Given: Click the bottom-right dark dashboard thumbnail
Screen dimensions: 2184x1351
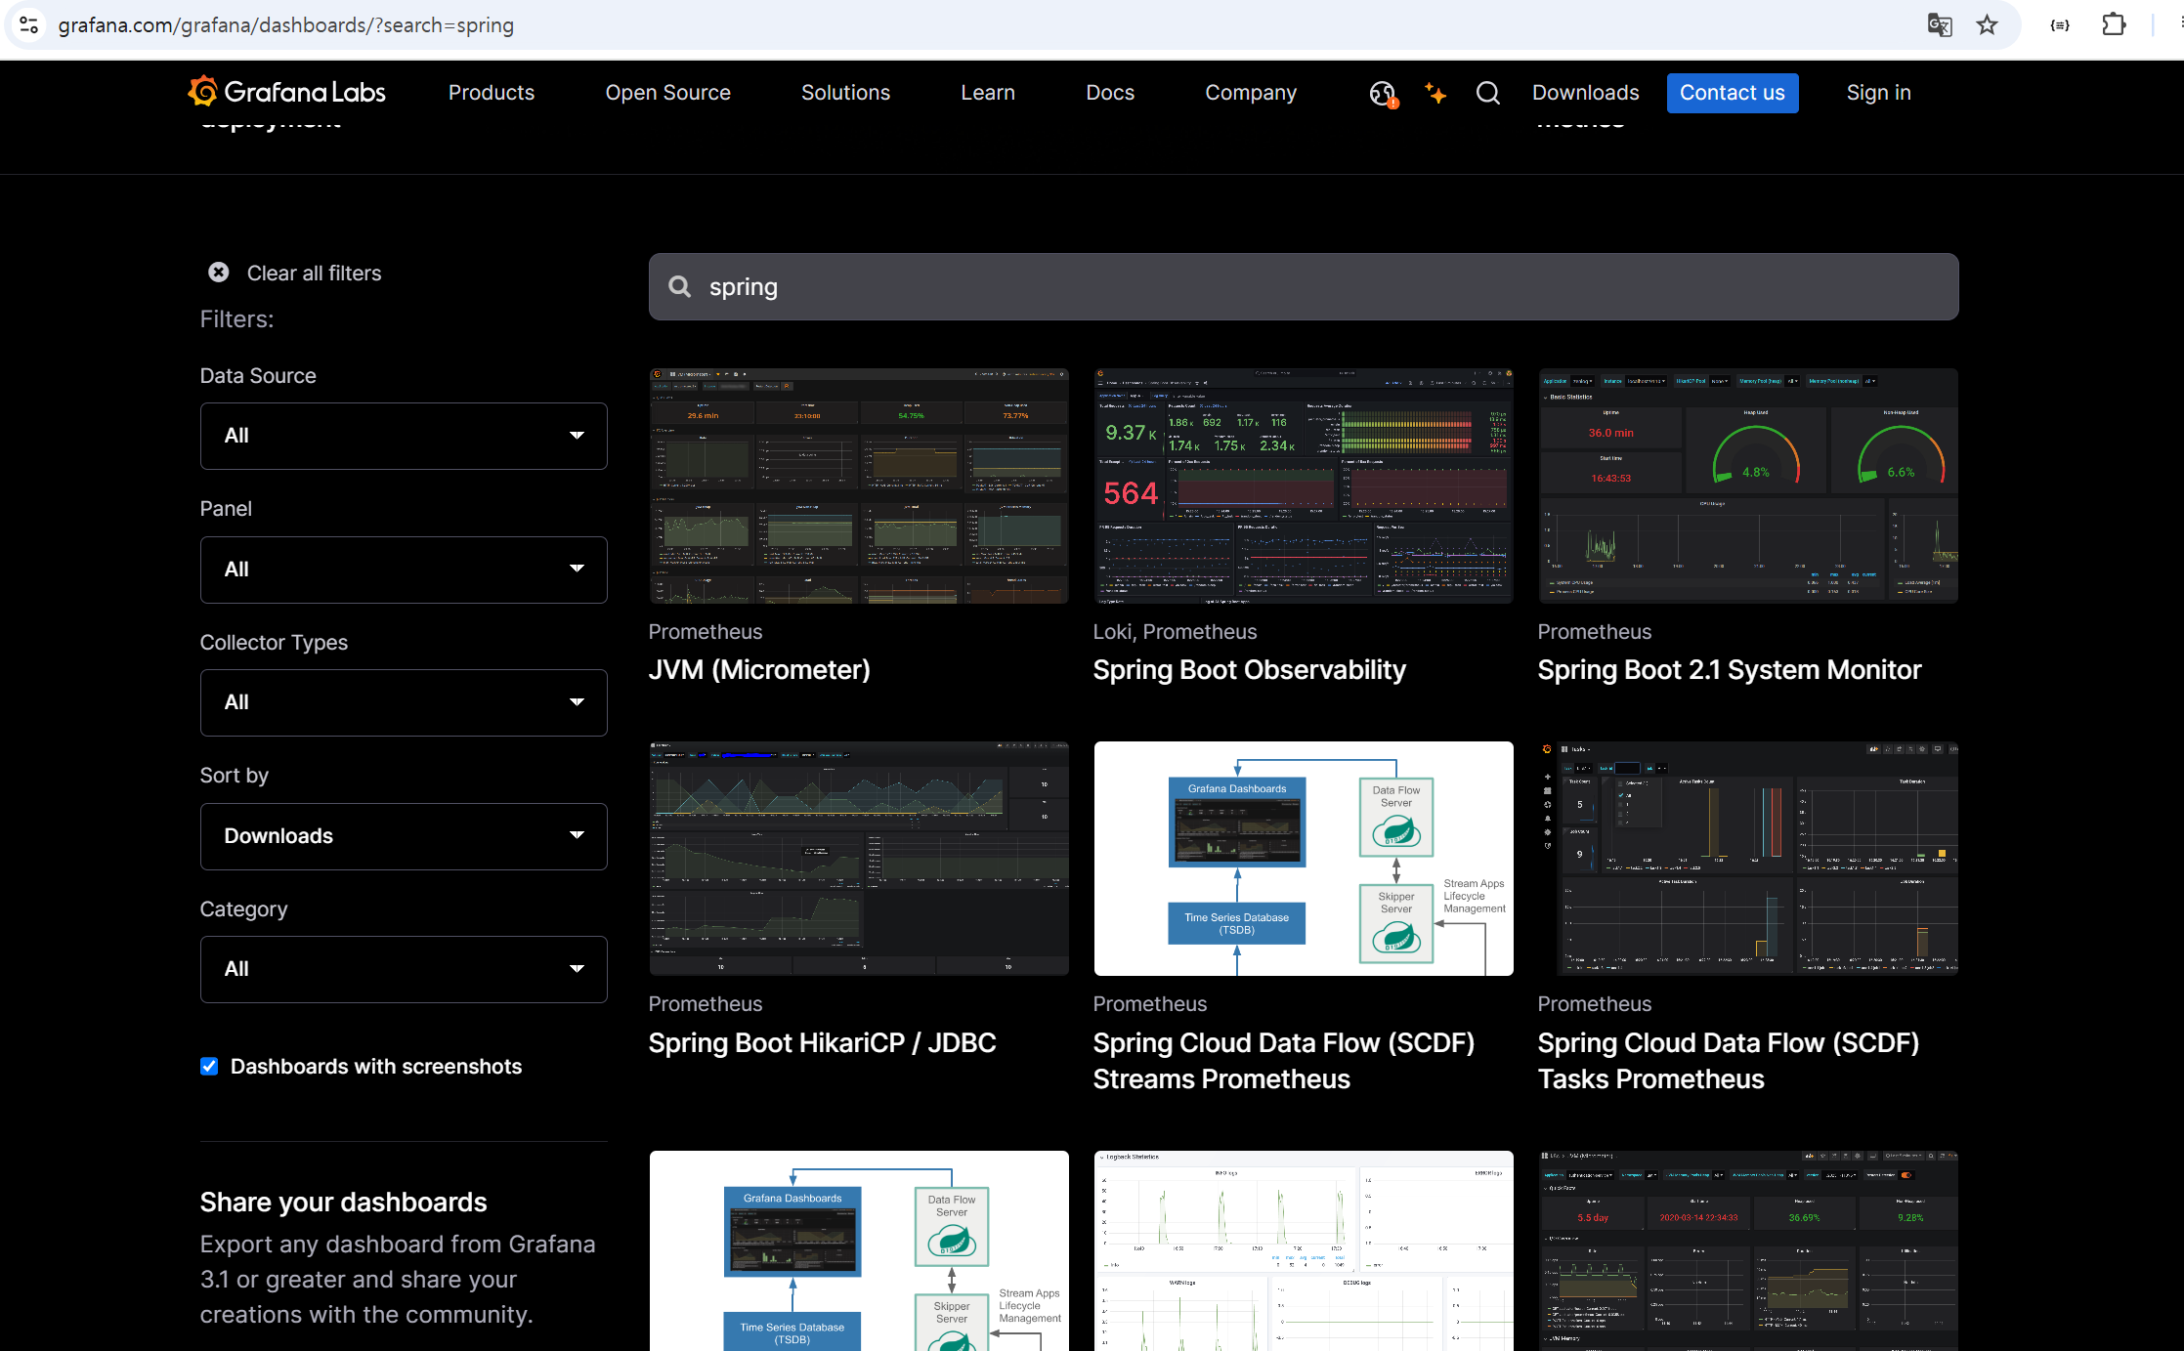Looking at the screenshot, I should coord(1748,1250).
